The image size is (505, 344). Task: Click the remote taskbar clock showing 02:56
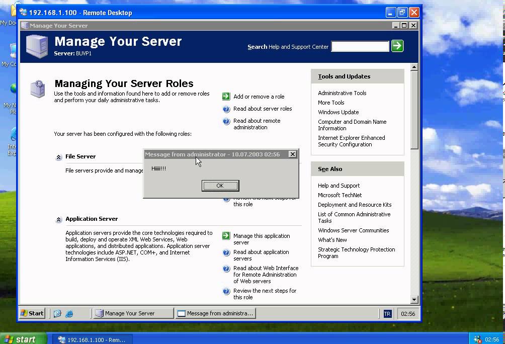click(x=408, y=314)
